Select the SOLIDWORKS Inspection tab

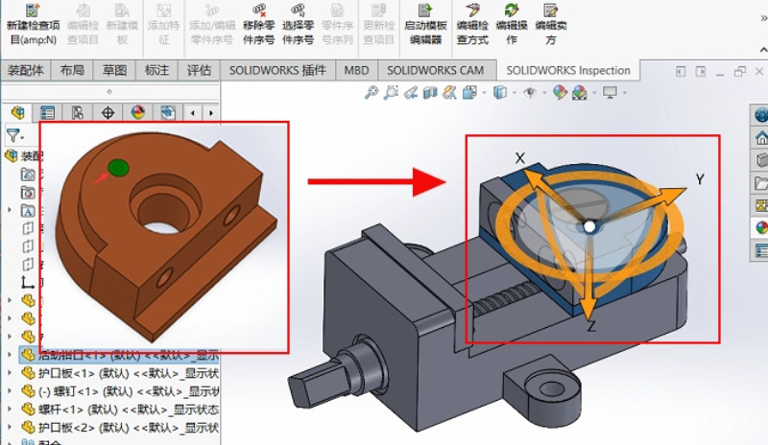568,70
